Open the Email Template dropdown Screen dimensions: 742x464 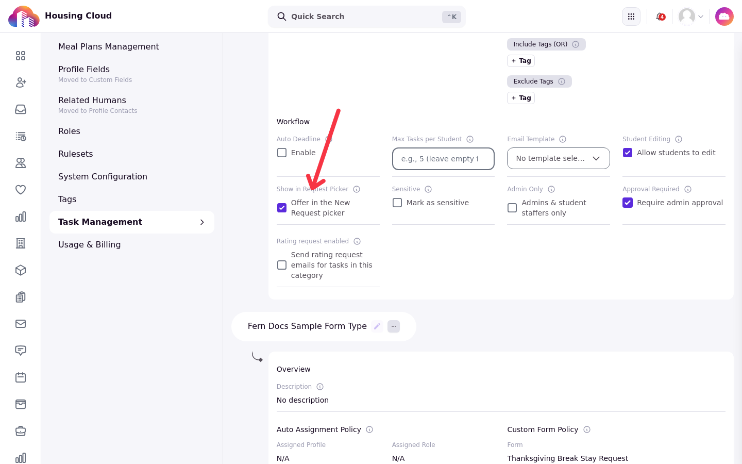[559, 158]
